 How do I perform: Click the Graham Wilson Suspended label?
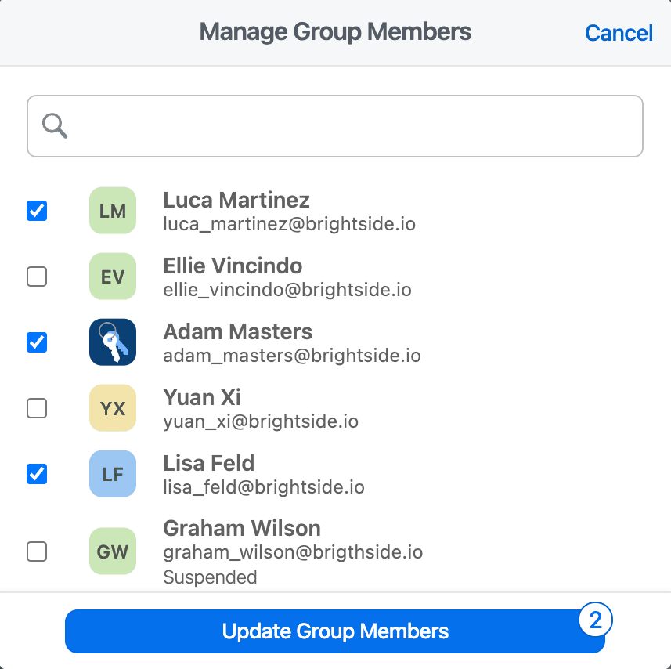coord(210,577)
